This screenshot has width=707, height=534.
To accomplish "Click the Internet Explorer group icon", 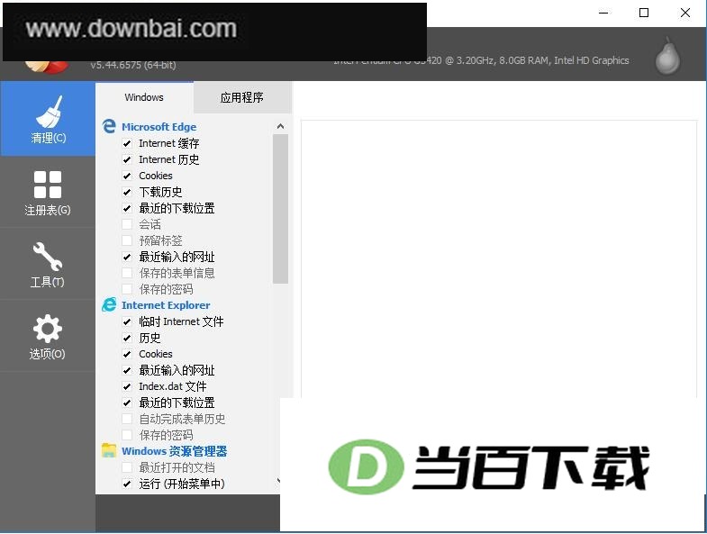I will coord(109,305).
